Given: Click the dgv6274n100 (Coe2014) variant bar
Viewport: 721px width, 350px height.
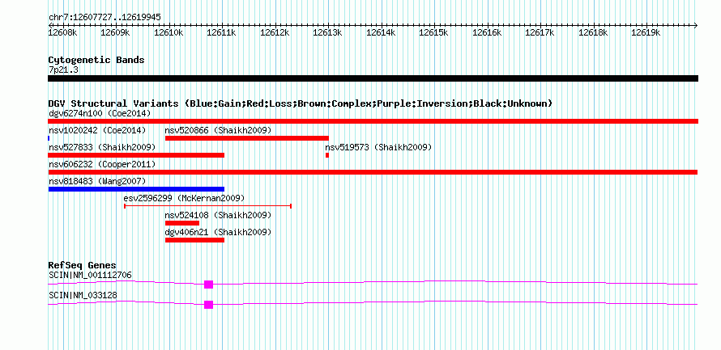Looking at the screenshot, I should click(x=373, y=121).
